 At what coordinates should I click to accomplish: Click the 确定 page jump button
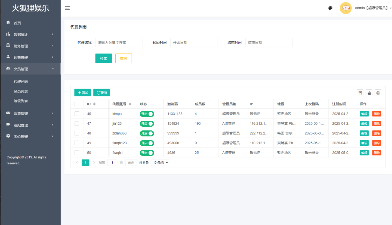point(131,163)
